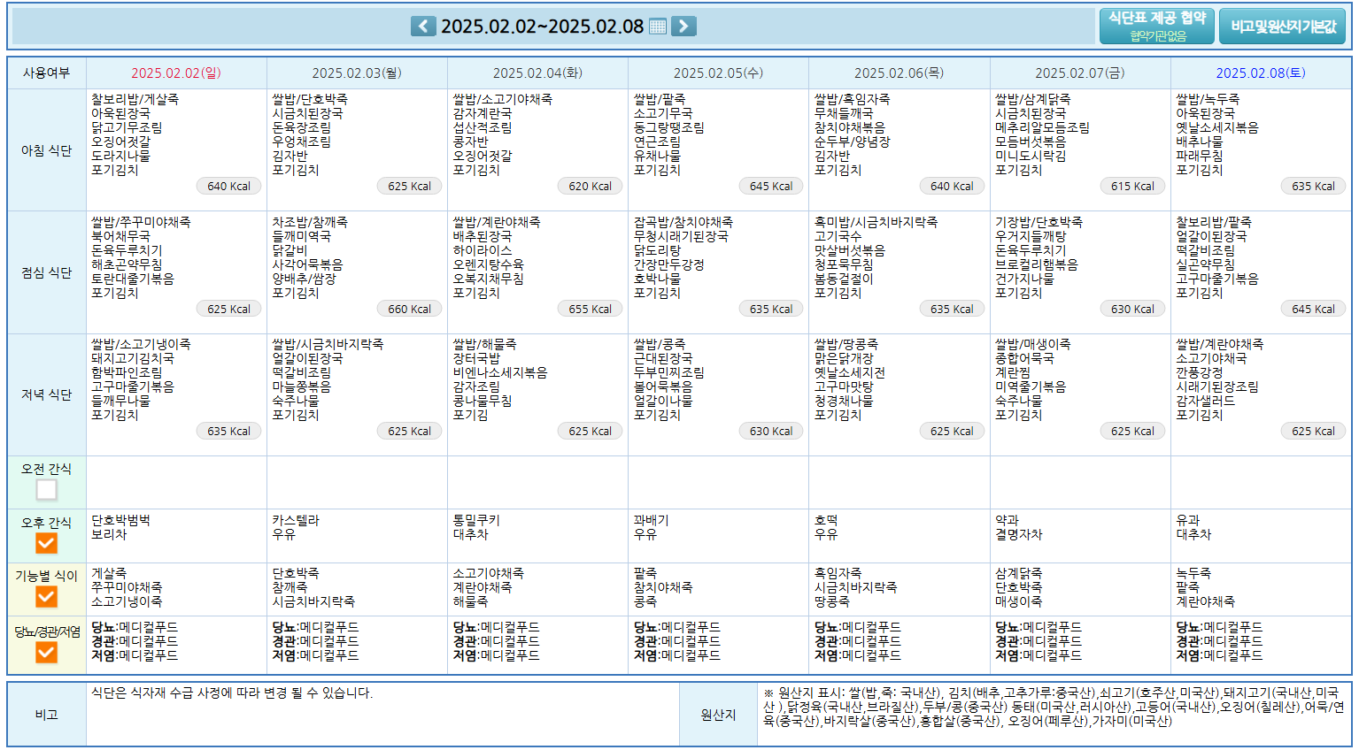The width and height of the screenshot is (1359, 750).
Task: Open Sunday lunch menu 쌀밥/쭈꾸미야채죽
Action: pyautogui.click(x=141, y=222)
